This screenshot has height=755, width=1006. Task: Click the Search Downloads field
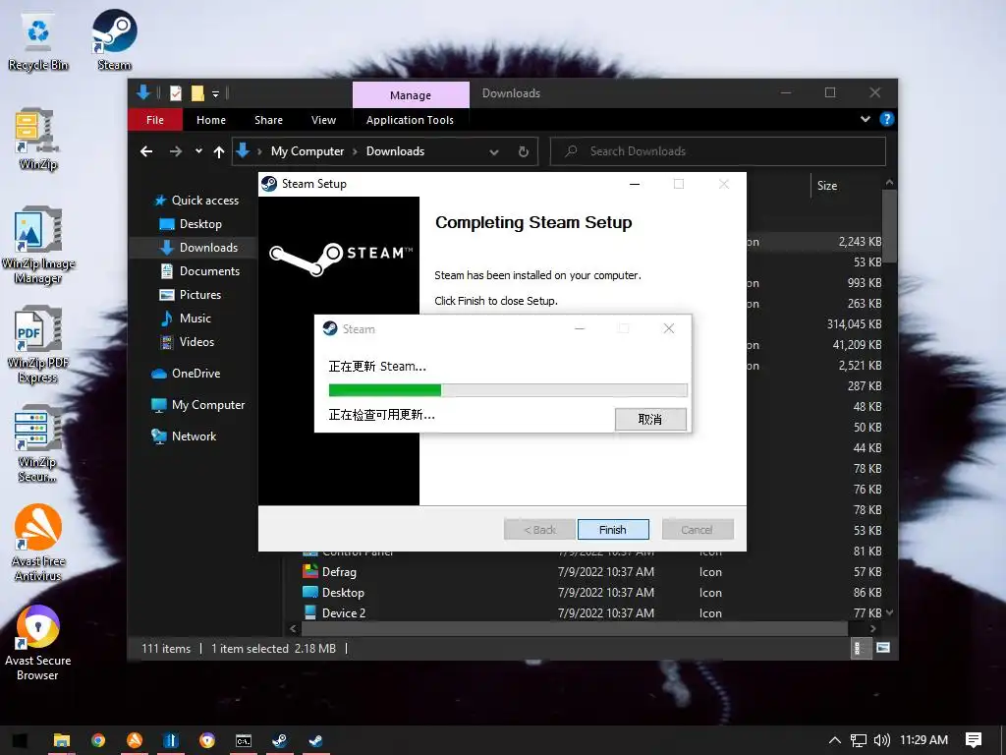point(718,151)
